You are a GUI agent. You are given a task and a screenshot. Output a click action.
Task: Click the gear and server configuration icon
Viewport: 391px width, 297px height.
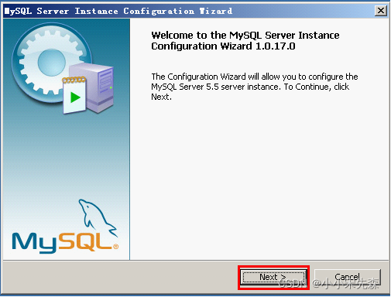coord(63,69)
